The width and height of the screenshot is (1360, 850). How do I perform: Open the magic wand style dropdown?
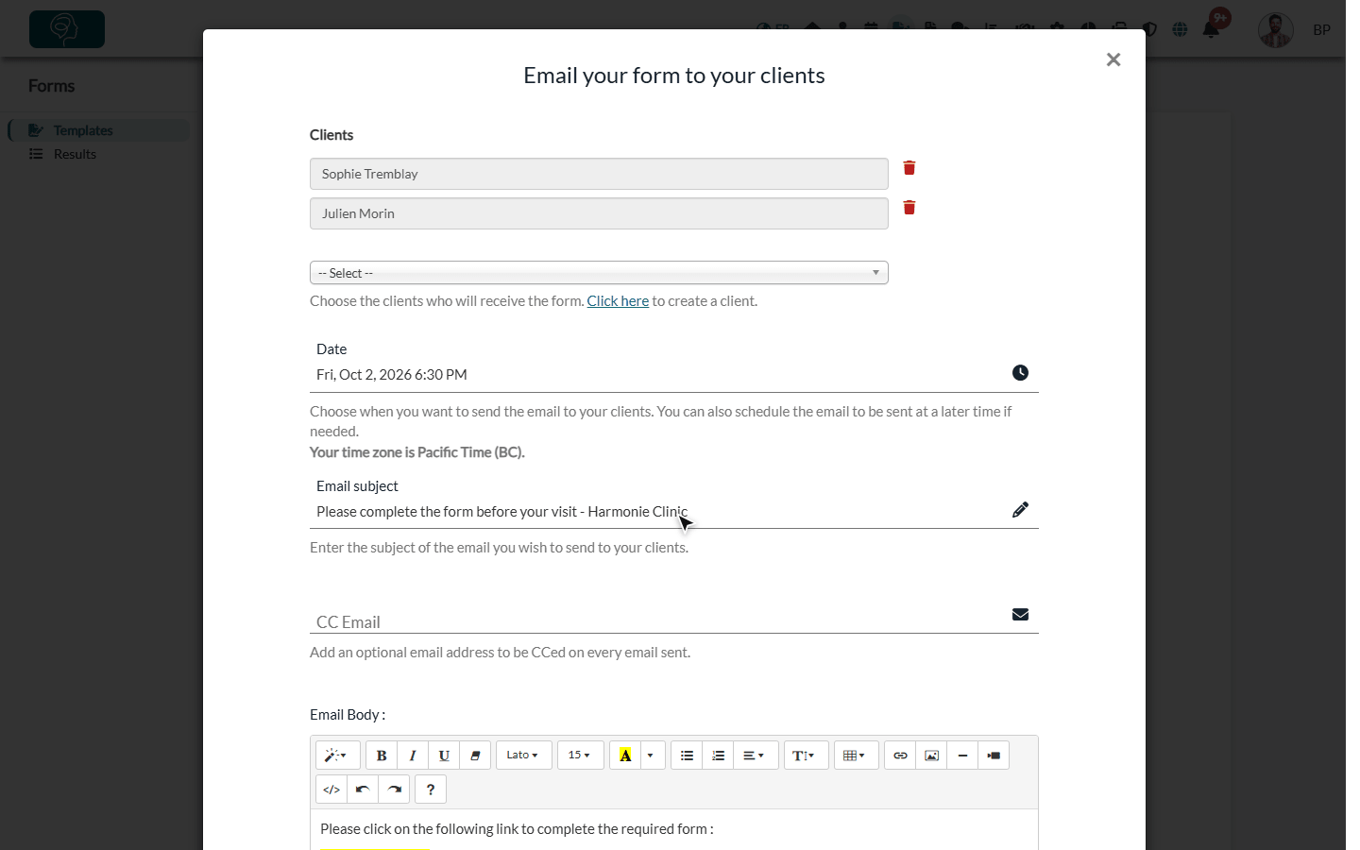(x=337, y=756)
